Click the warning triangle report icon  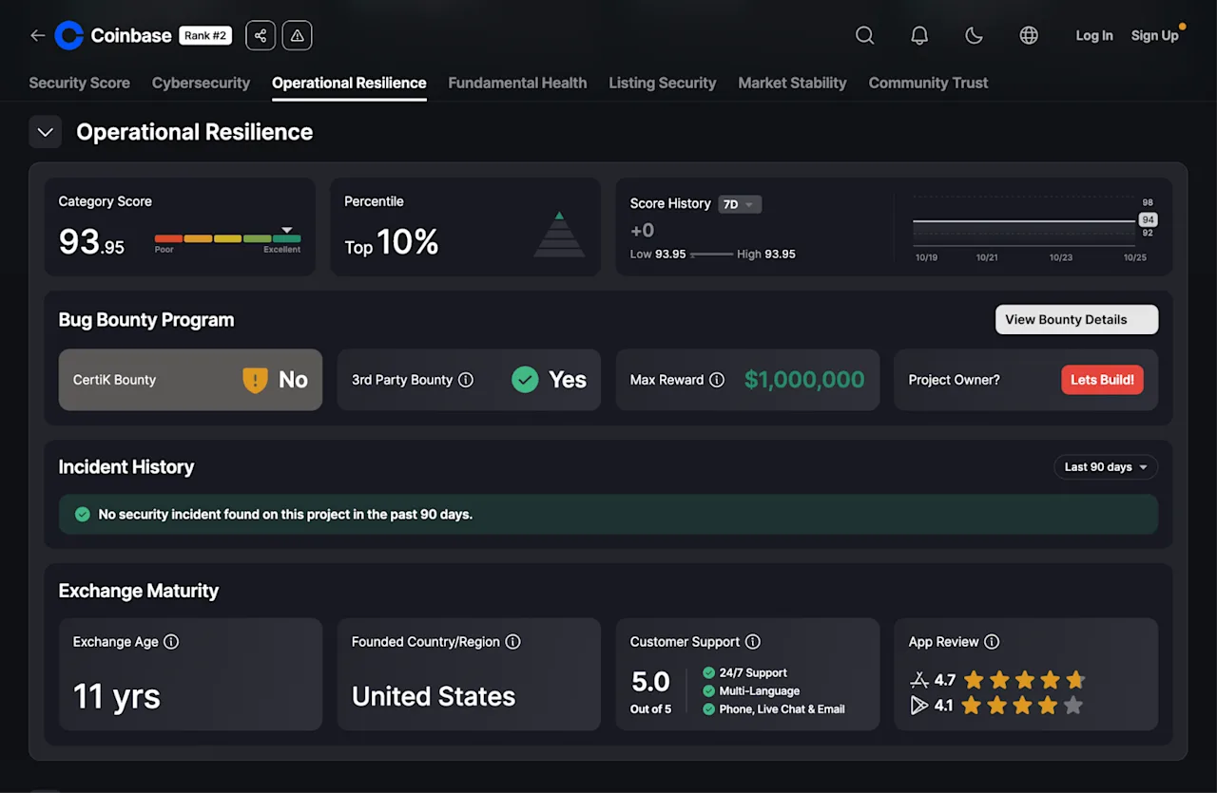tap(297, 36)
